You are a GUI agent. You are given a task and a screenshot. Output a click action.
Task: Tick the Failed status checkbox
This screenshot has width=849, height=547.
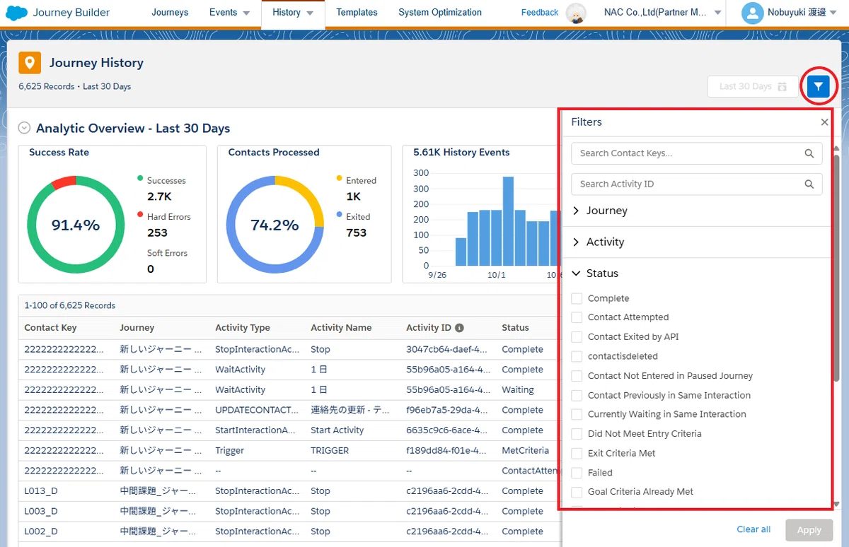coord(577,472)
